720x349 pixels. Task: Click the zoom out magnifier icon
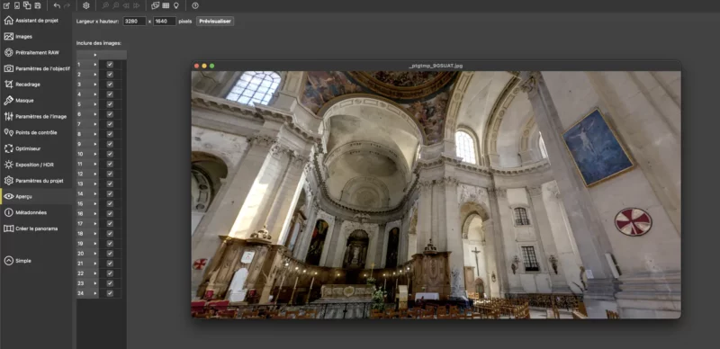point(116,5)
